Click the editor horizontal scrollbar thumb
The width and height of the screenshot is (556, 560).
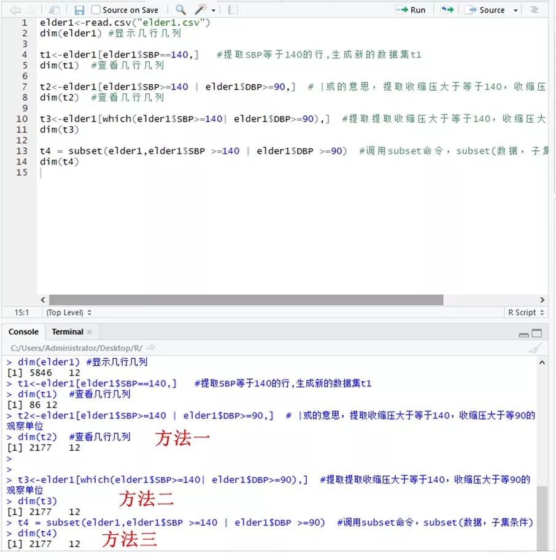point(246,300)
